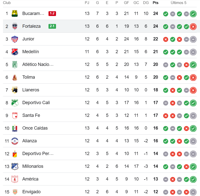Click the Bucaramanga club crest
The image size is (200, 196).
click(x=15, y=13)
